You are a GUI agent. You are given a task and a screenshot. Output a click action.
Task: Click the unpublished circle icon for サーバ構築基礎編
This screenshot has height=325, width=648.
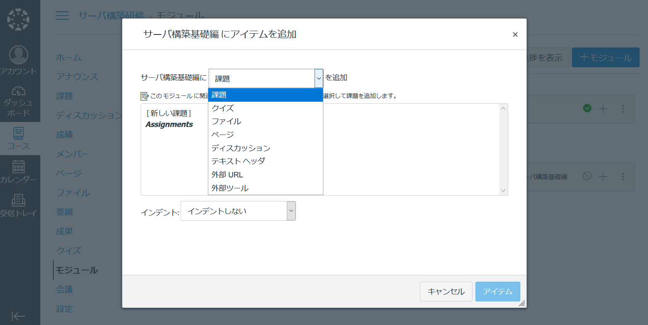[587, 176]
